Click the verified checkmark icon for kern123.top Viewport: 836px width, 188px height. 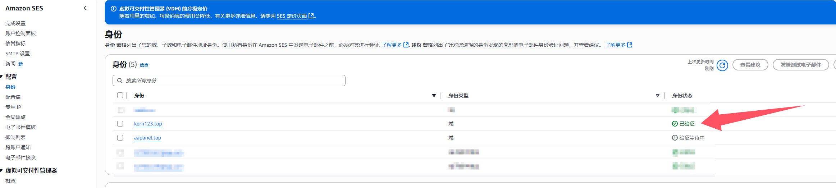click(x=675, y=124)
